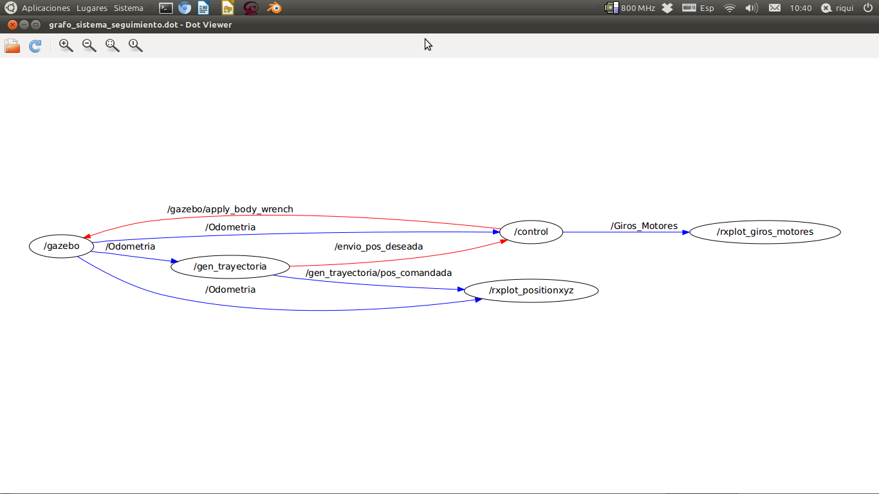This screenshot has width=879, height=494.
Task: Open a dot file with the folder icon
Action: tap(12, 46)
